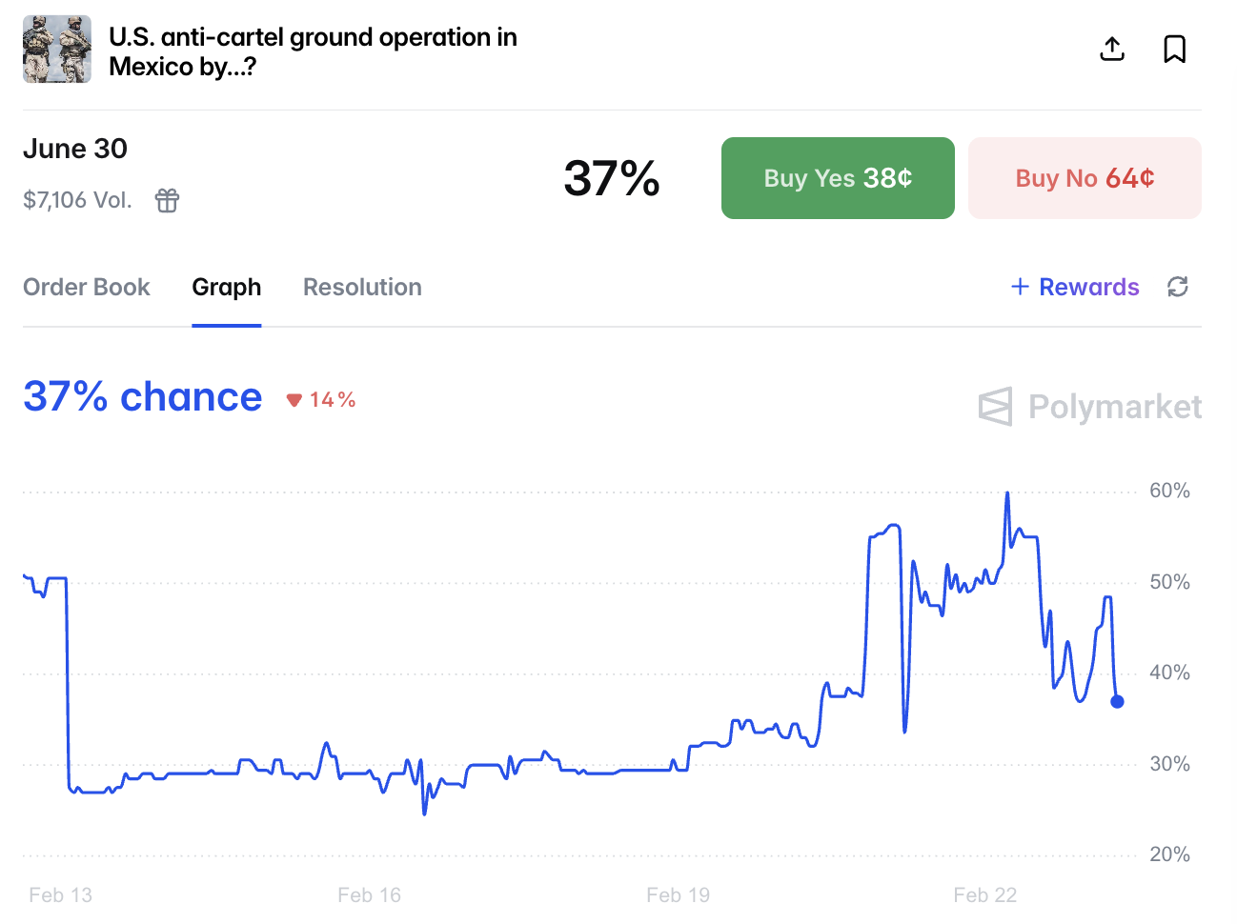This screenshot has width=1237, height=924.
Task: Open the market thumbnail image
Action: pos(57,50)
